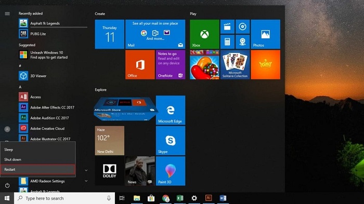The height and width of the screenshot is (204, 364).
Task: Launch Adobe After Effects CC 2017
Action: coord(53,107)
